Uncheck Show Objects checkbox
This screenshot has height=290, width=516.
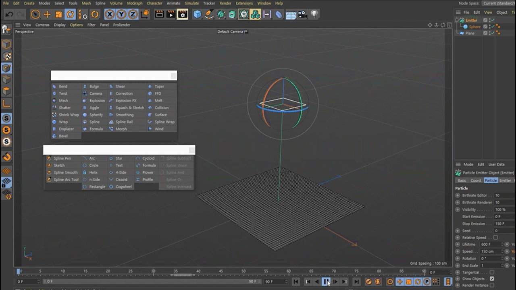(x=492, y=279)
